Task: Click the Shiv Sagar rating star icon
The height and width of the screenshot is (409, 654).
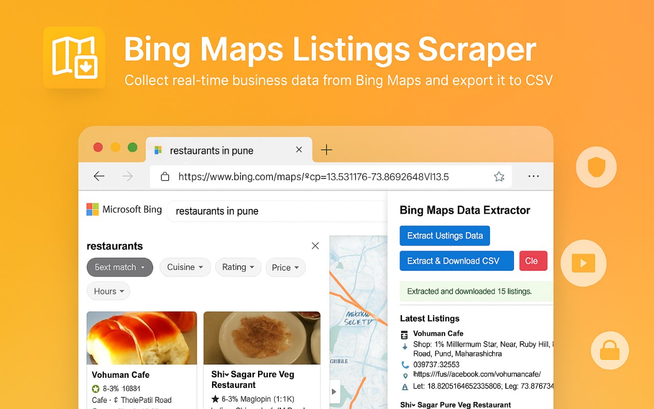Action: (x=215, y=399)
